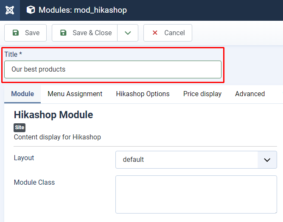This screenshot has width=283, height=222.
Task: Click the Save & Close button
Action: coord(85,33)
